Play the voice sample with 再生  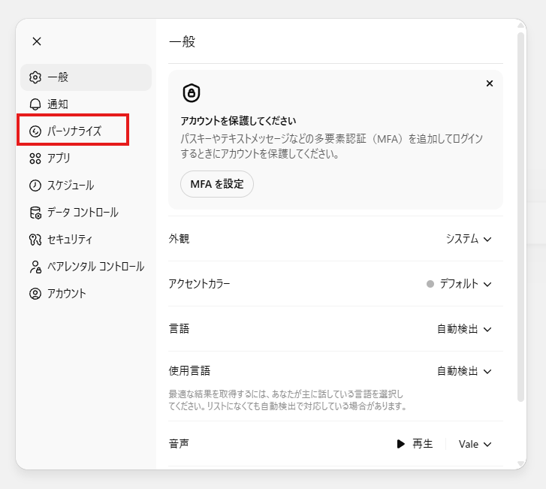(415, 444)
